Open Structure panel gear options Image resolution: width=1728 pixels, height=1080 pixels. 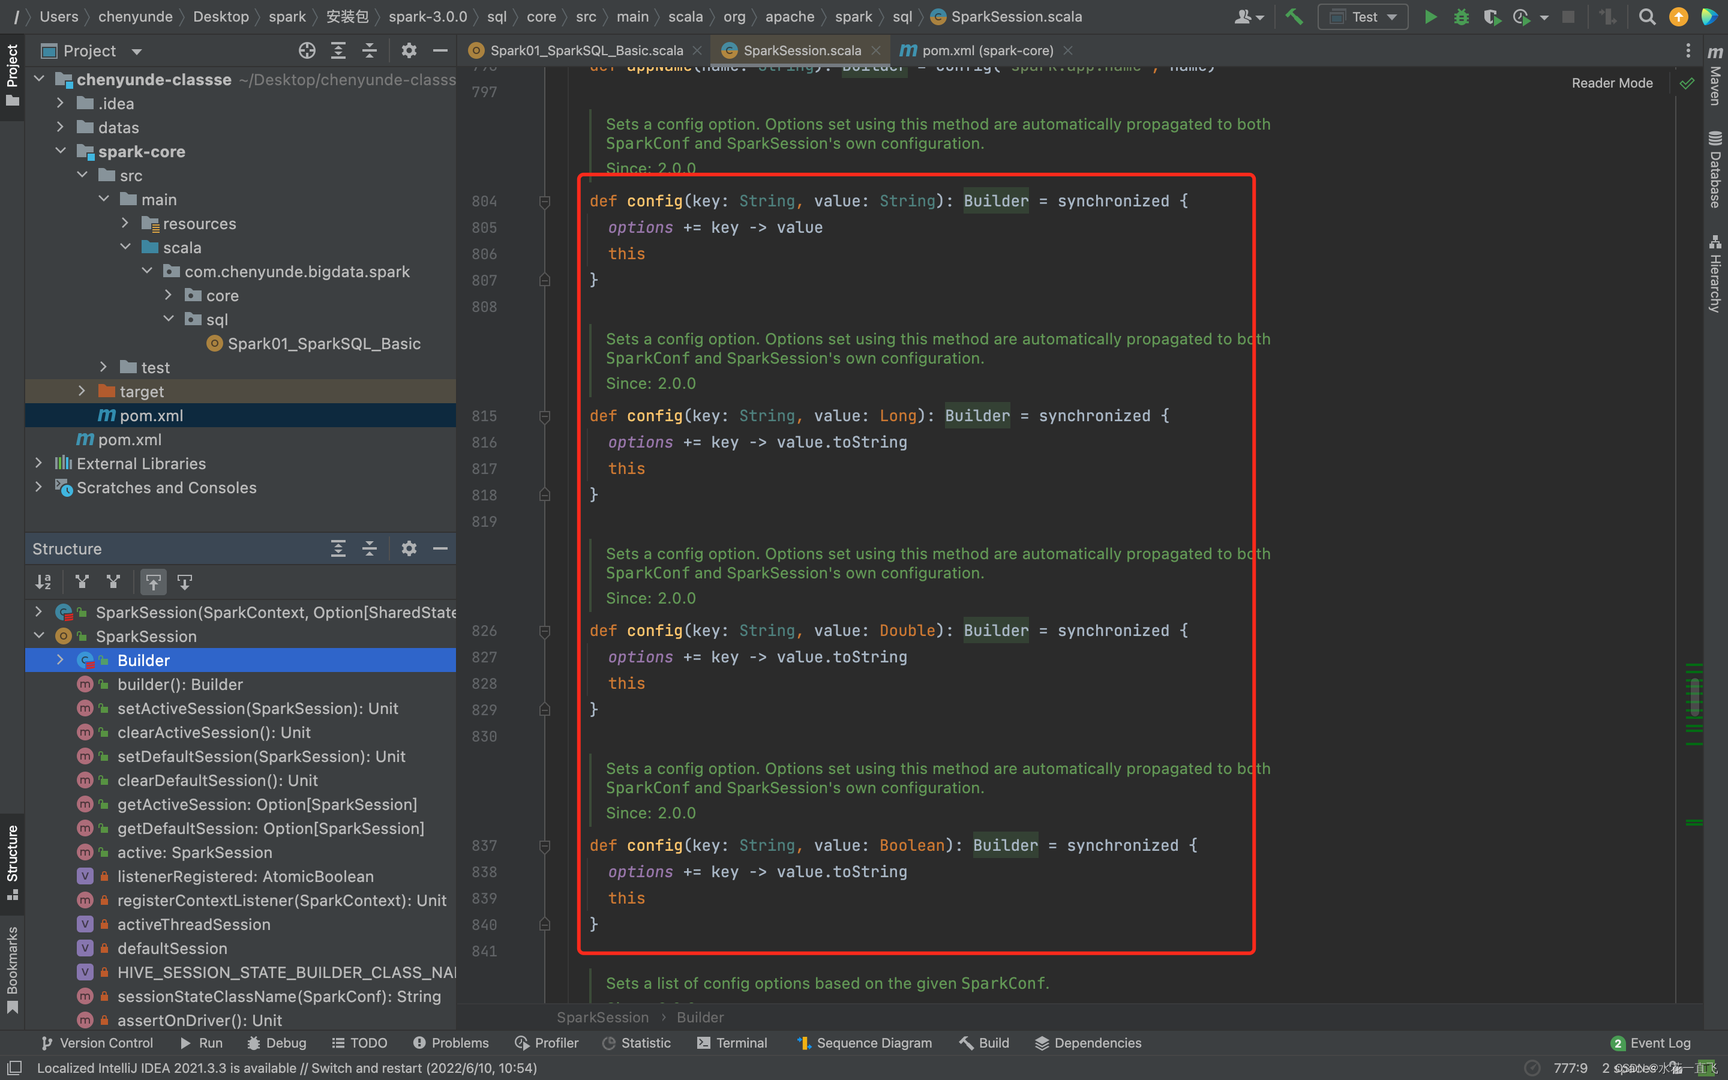coord(409,548)
